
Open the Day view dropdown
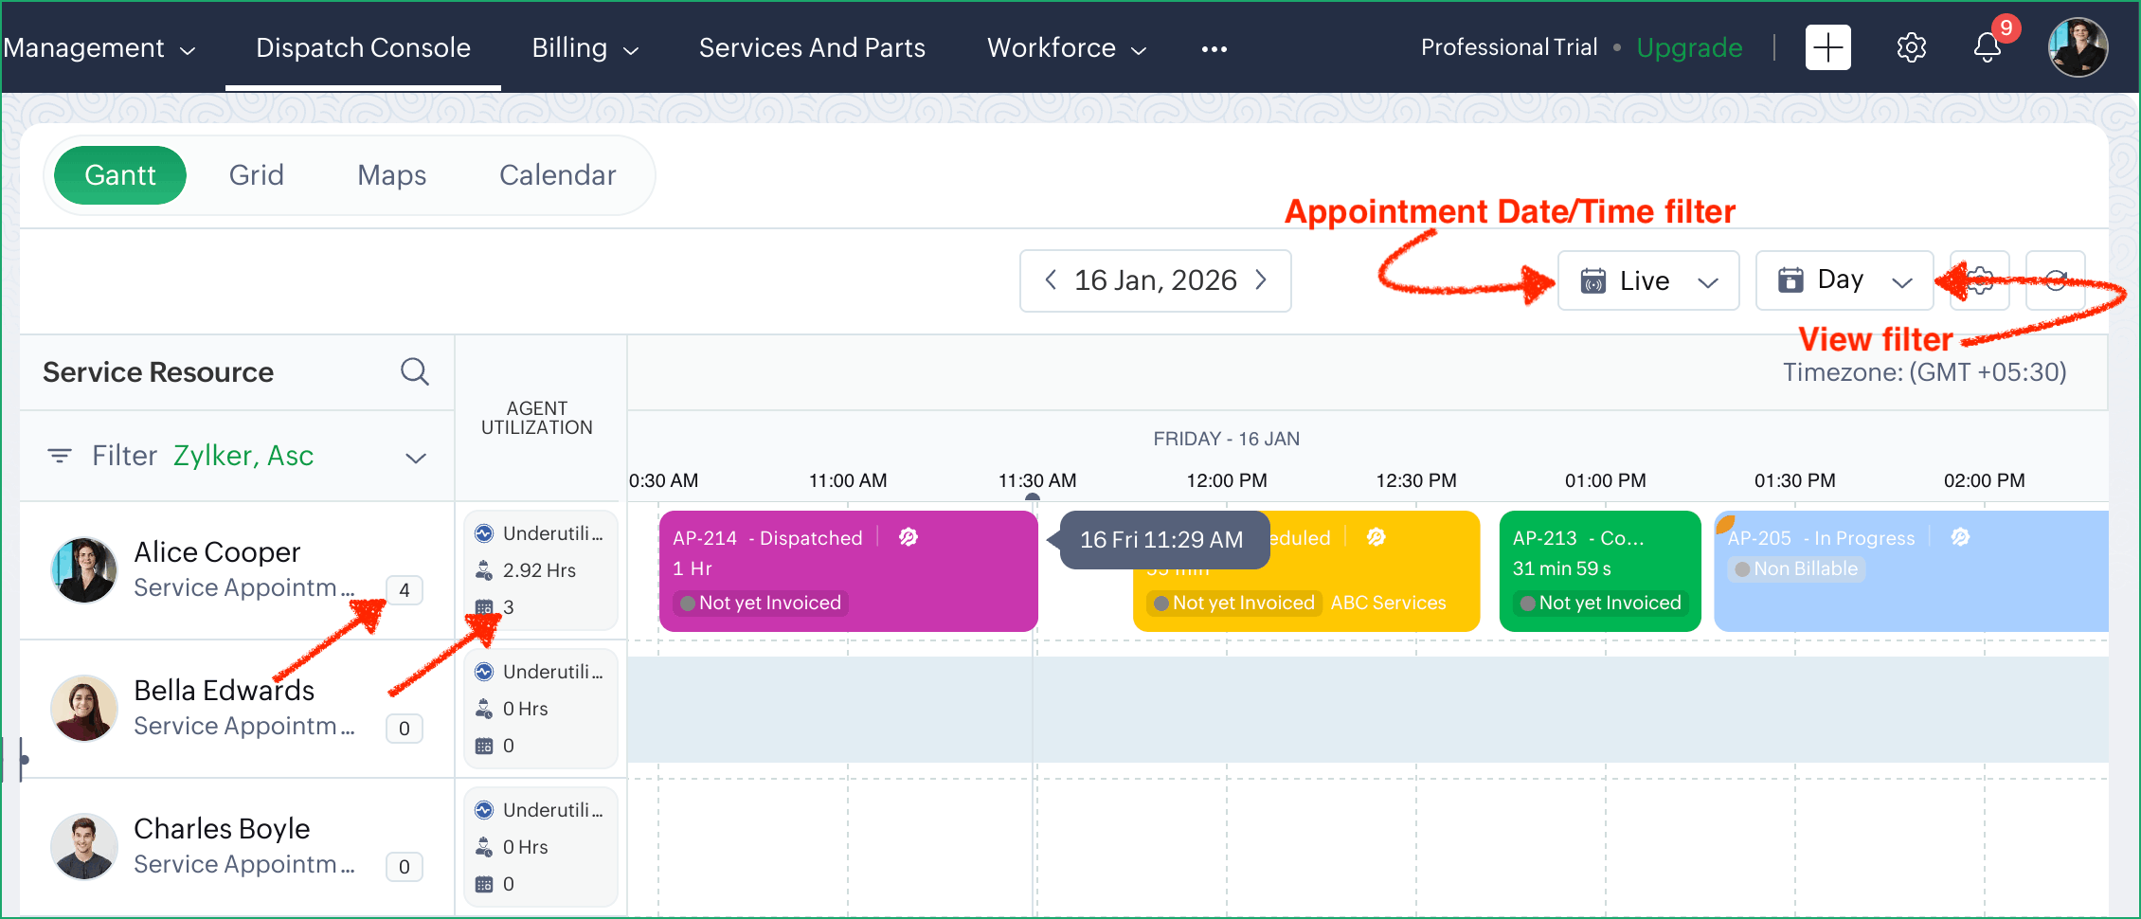click(x=1844, y=281)
